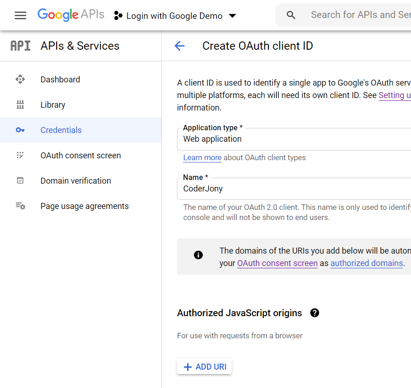
Task: Click the info icon in the notice box
Action: click(x=199, y=255)
